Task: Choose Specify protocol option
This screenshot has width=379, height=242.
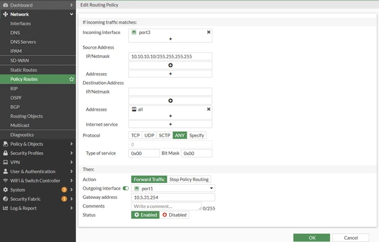Action: [196, 136]
